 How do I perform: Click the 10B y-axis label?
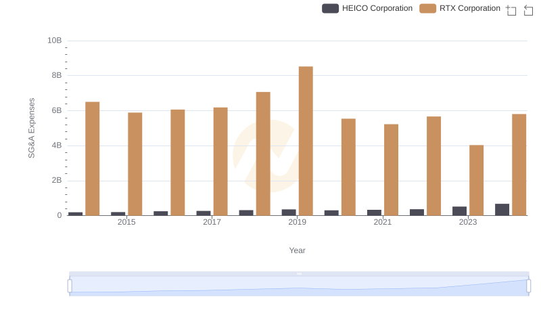click(55, 41)
